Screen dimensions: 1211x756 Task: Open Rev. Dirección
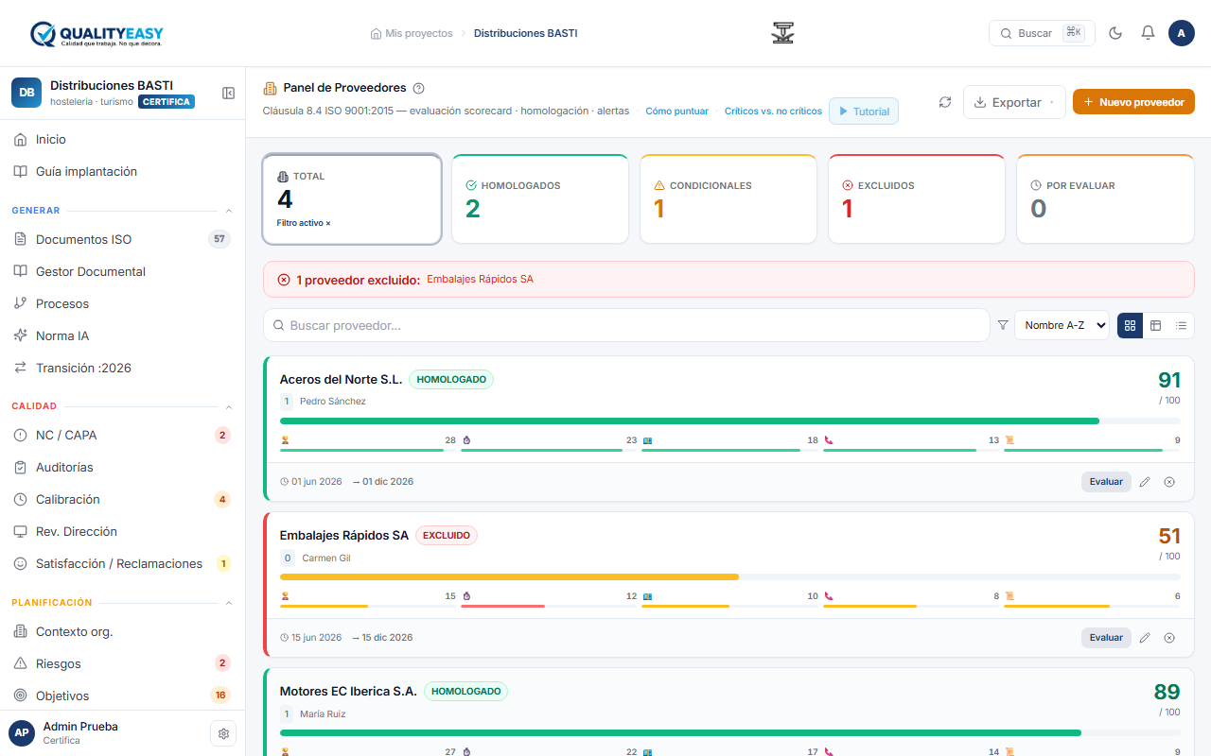(x=122, y=531)
